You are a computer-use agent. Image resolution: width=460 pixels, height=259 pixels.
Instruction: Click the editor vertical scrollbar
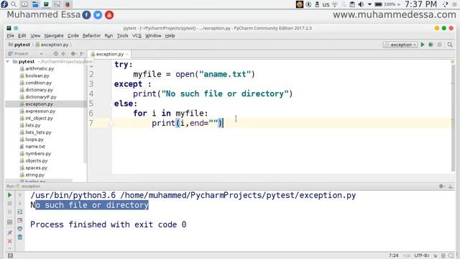click(453, 117)
